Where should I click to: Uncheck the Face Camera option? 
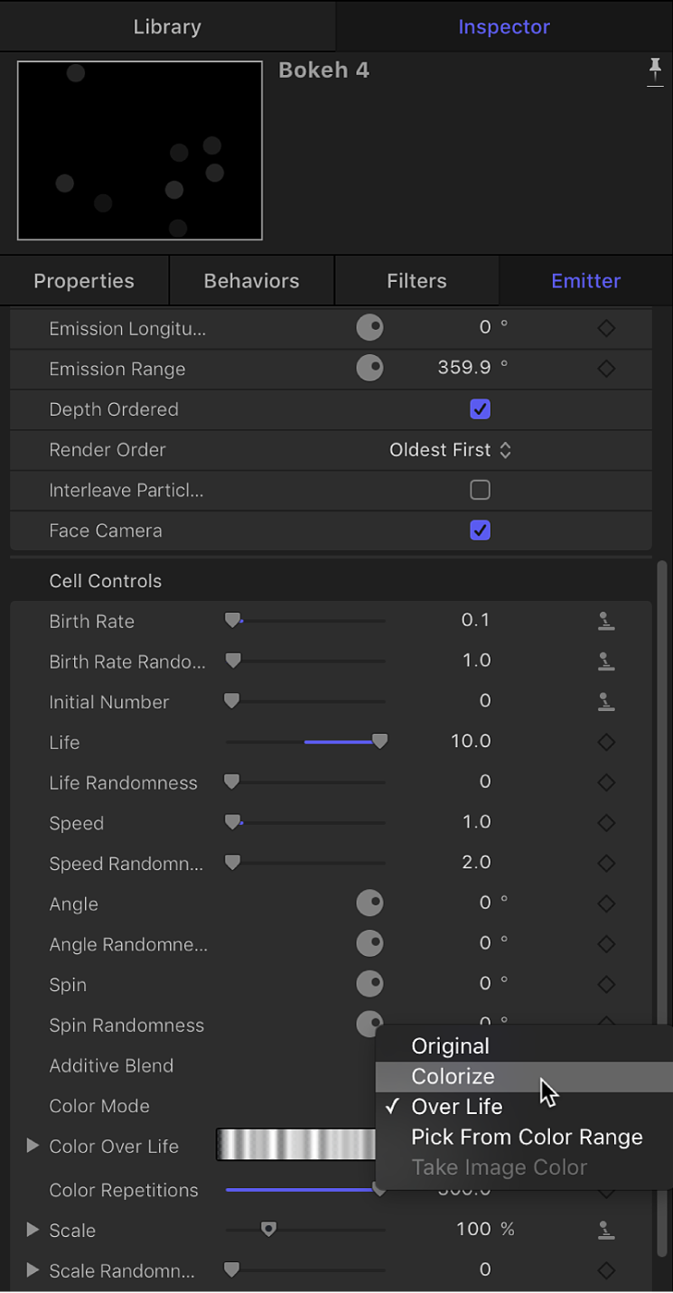480,530
